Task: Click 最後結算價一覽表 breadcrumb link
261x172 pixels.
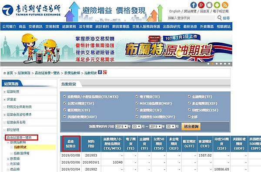Action: point(47,73)
